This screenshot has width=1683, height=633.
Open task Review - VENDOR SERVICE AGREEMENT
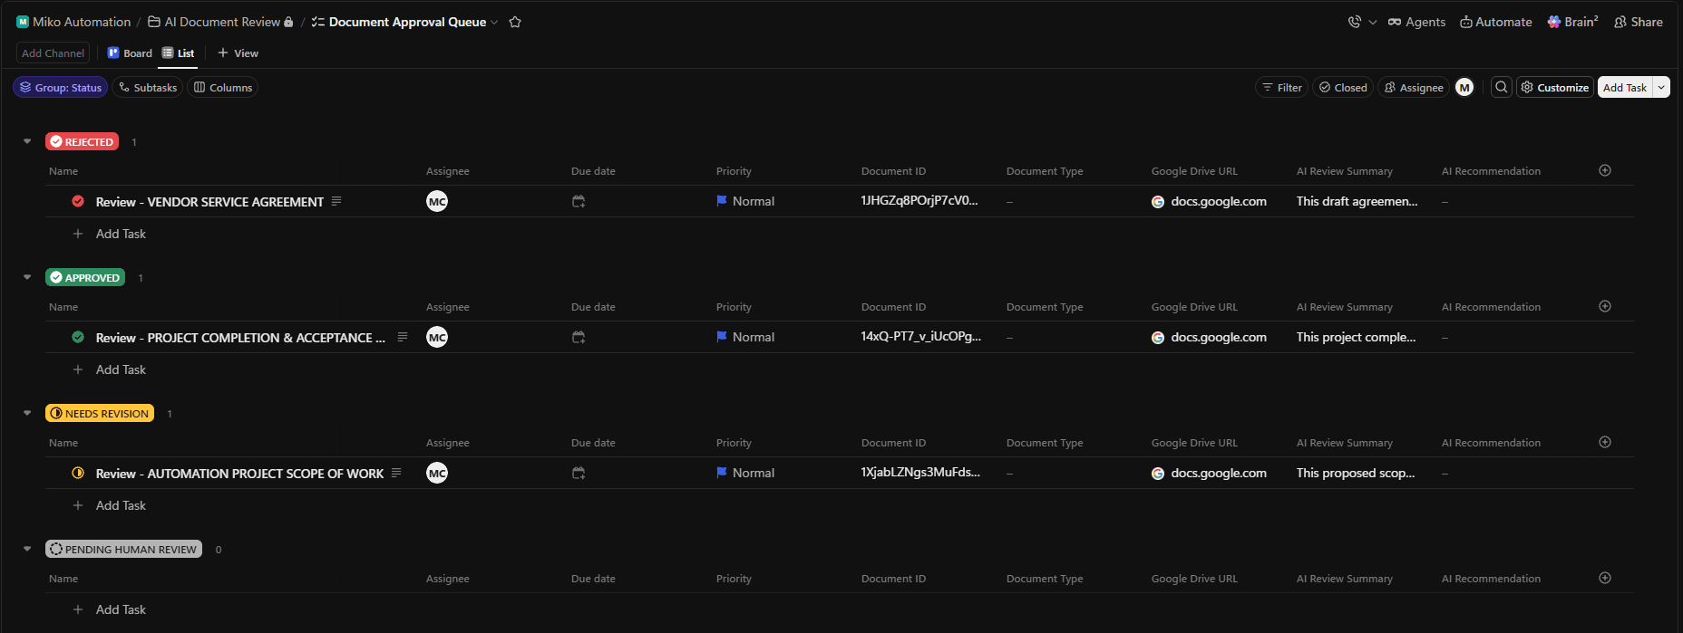point(209,201)
